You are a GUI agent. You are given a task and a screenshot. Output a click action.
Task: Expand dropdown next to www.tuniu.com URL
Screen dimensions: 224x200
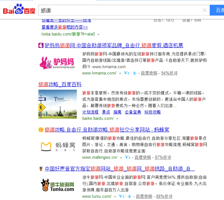click(115, 196)
